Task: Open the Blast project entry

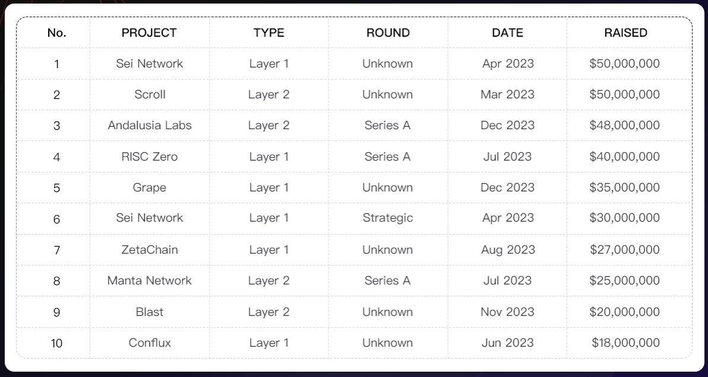Action: tap(150, 312)
